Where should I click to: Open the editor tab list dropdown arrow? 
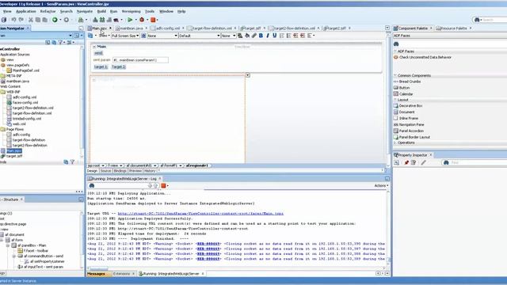click(x=387, y=28)
